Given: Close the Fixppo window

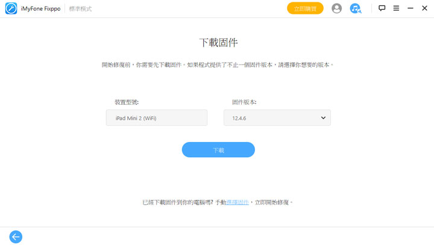Looking at the screenshot, I should (x=424, y=8).
